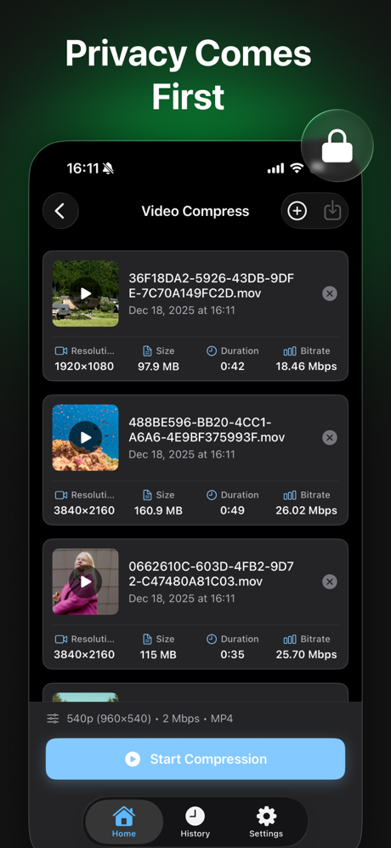Tap the 18.46 Mbps bitrate value

point(306,366)
